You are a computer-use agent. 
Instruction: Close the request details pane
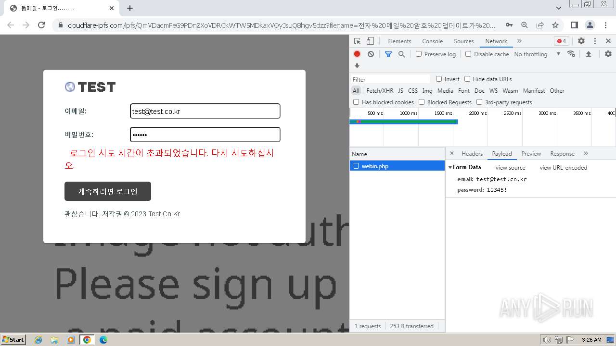[x=451, y=153]
